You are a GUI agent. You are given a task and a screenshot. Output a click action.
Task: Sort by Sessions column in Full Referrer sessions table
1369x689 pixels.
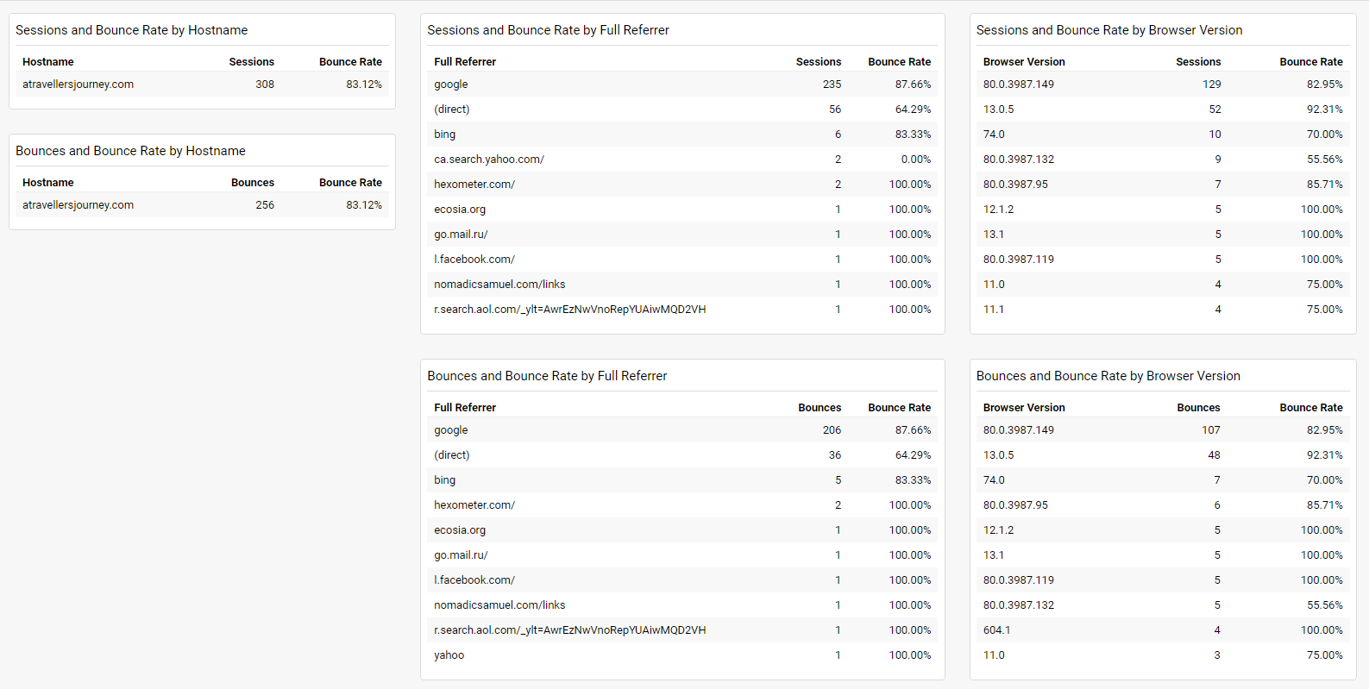(818, 62)
